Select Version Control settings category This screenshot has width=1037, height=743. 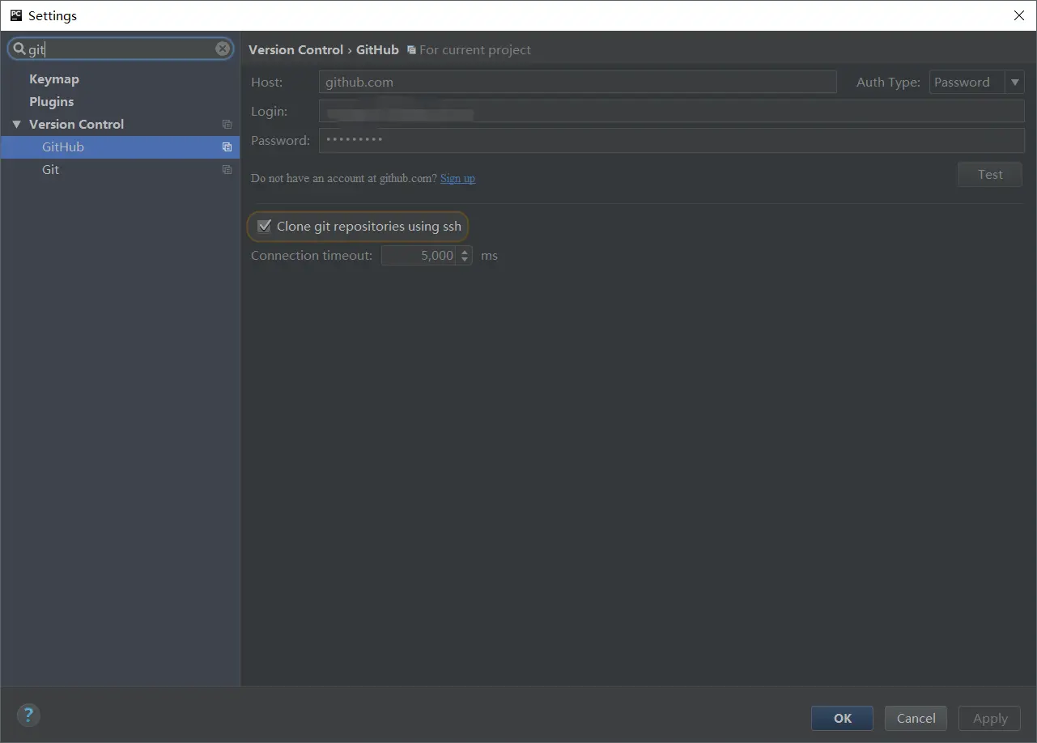tap(77, 124)
